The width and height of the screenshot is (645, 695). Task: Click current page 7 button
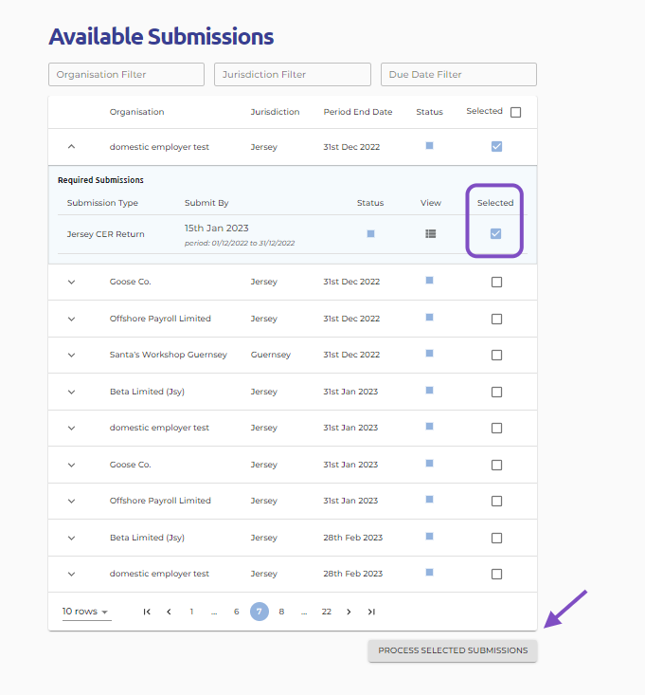[260, 612]
